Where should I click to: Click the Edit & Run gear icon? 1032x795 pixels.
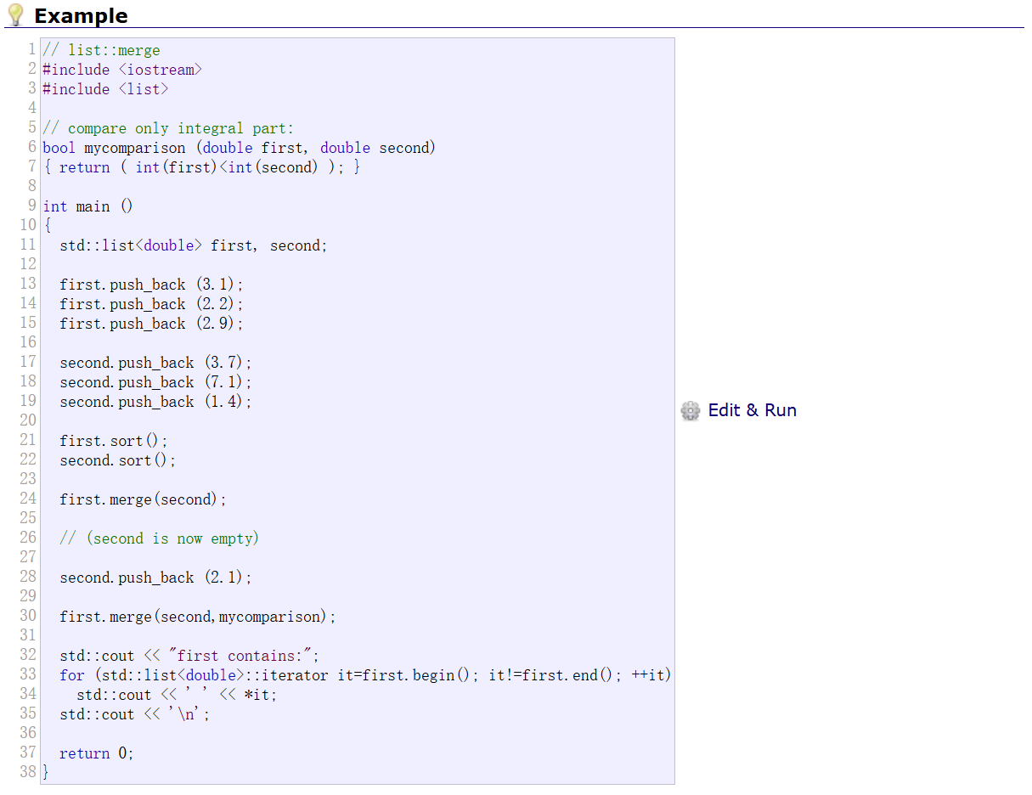click(x=691, y=411)
